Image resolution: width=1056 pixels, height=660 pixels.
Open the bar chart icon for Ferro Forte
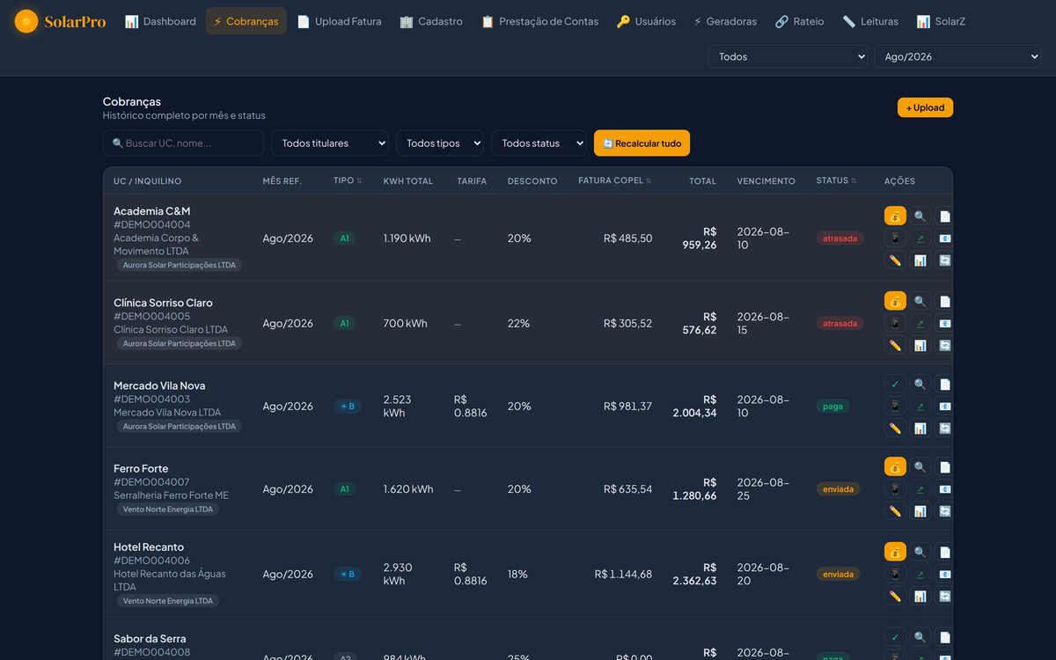tap(920, 510)
